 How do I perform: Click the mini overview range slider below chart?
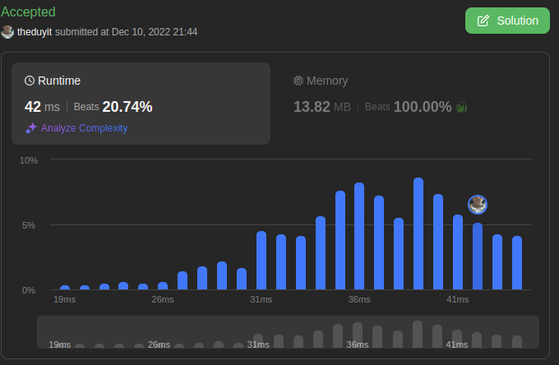[288, 331]
